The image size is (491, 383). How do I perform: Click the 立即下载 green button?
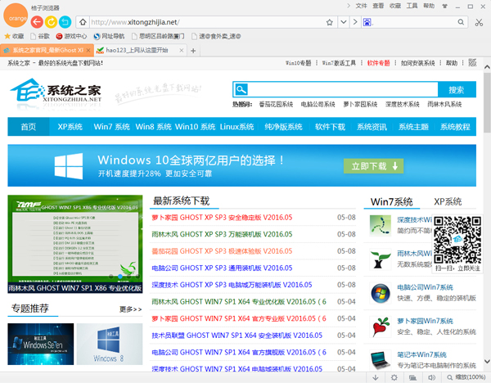tap(373, 165)
